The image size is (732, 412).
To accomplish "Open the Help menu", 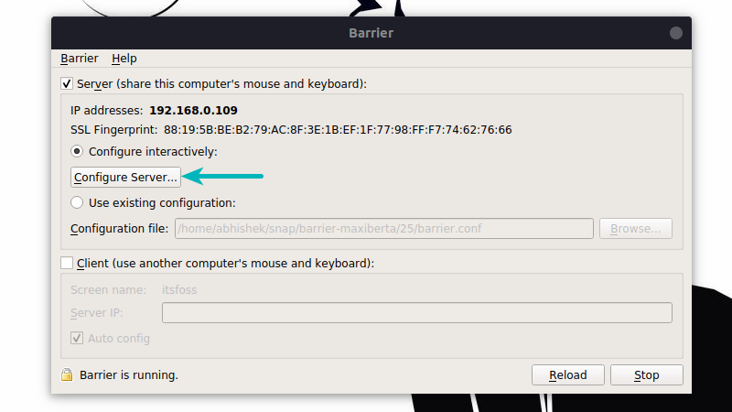I will (x=124, y=59).
